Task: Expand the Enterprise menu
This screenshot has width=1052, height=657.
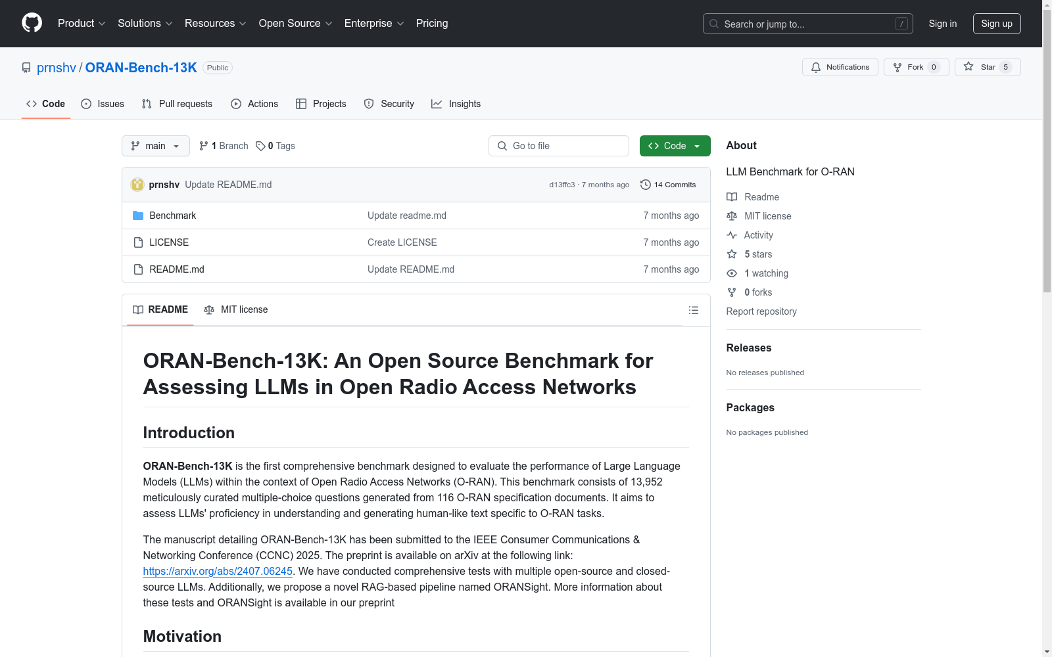Action: 374,23
